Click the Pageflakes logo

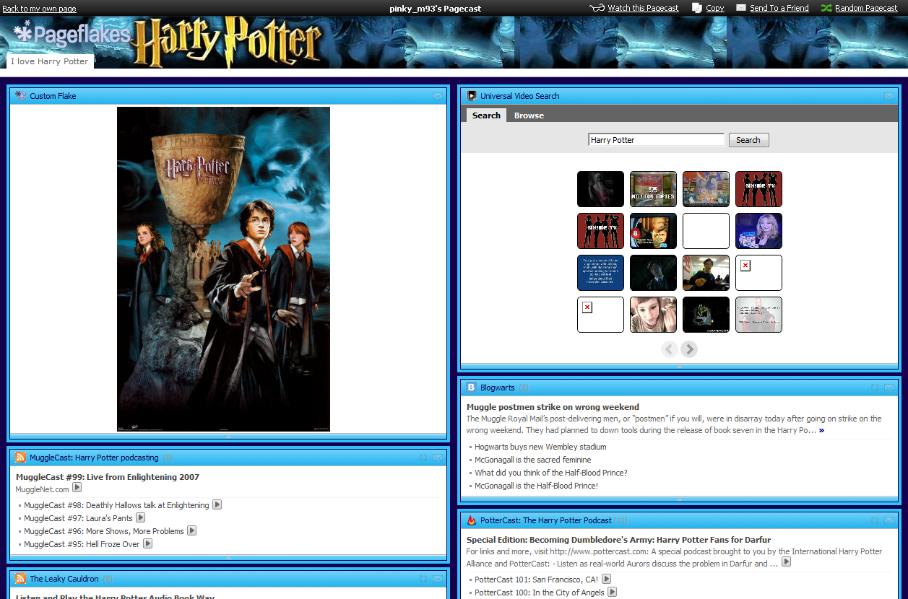point(72,34)
